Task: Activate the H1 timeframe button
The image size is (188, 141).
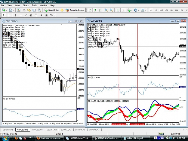Action: point(171,10)
